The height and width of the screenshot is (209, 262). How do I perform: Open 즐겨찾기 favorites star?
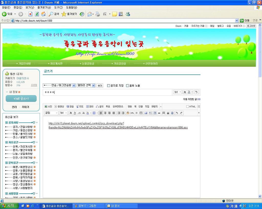[69, 14]
